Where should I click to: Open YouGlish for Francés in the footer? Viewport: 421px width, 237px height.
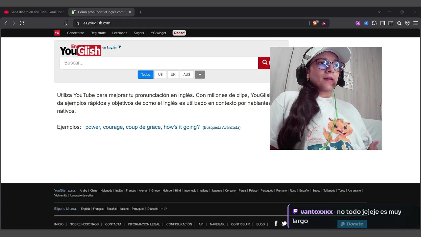tap(131, 191)
